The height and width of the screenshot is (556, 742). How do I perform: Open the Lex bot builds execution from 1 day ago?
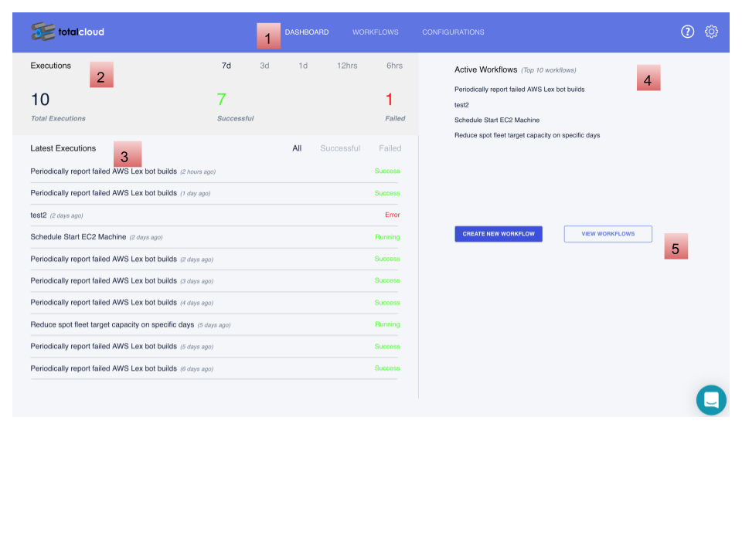[214, 193]
